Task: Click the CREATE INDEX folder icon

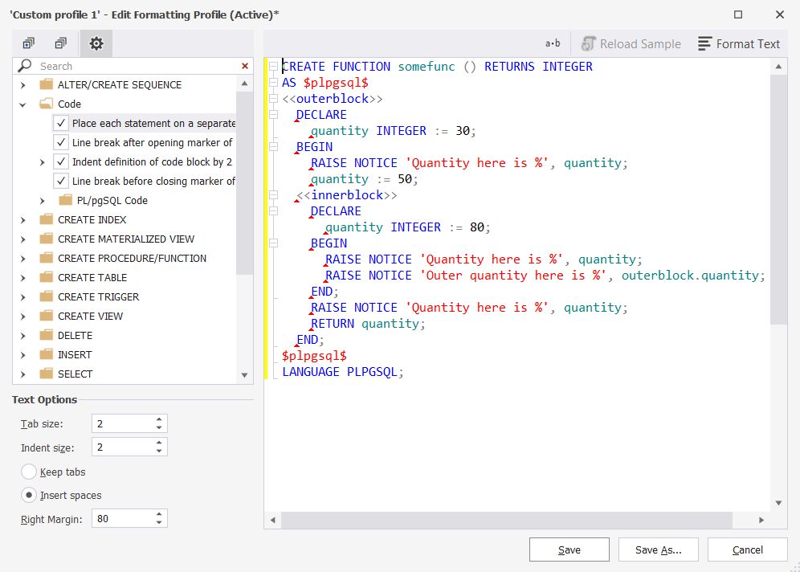Action: (x=47, y=219)
